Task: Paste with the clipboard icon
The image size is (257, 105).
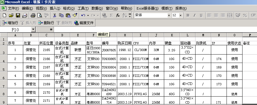Action: click(x=68, y=15)
